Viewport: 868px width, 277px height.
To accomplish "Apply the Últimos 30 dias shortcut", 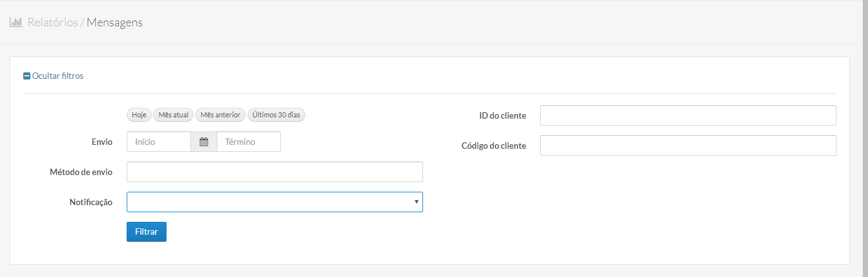I will click(276, 115).
